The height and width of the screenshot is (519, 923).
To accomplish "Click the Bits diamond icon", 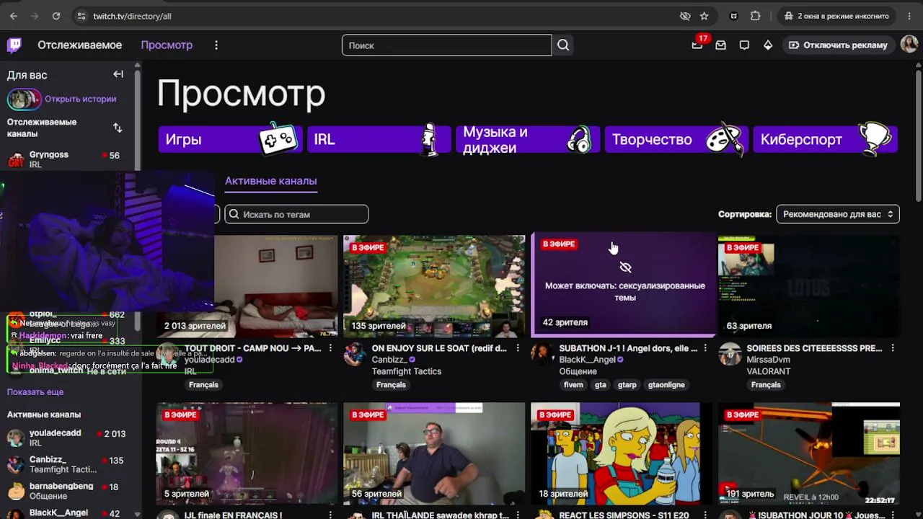I will (768, 45).
